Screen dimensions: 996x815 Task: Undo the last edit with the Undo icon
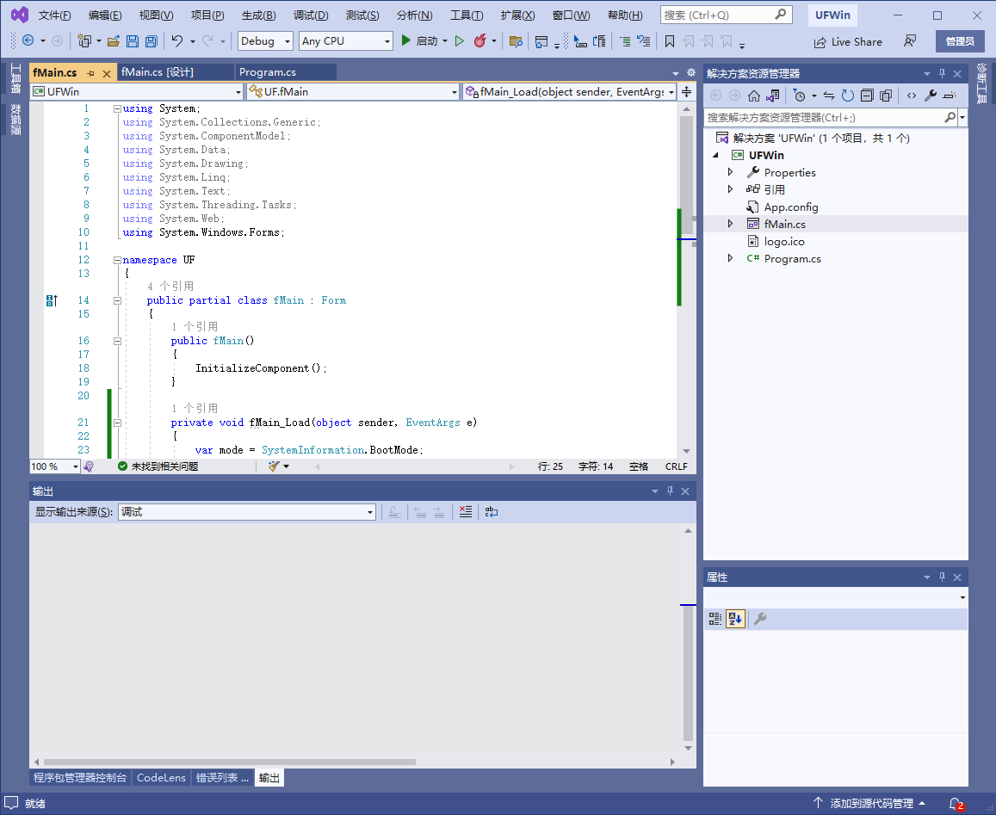pos(177,40)
